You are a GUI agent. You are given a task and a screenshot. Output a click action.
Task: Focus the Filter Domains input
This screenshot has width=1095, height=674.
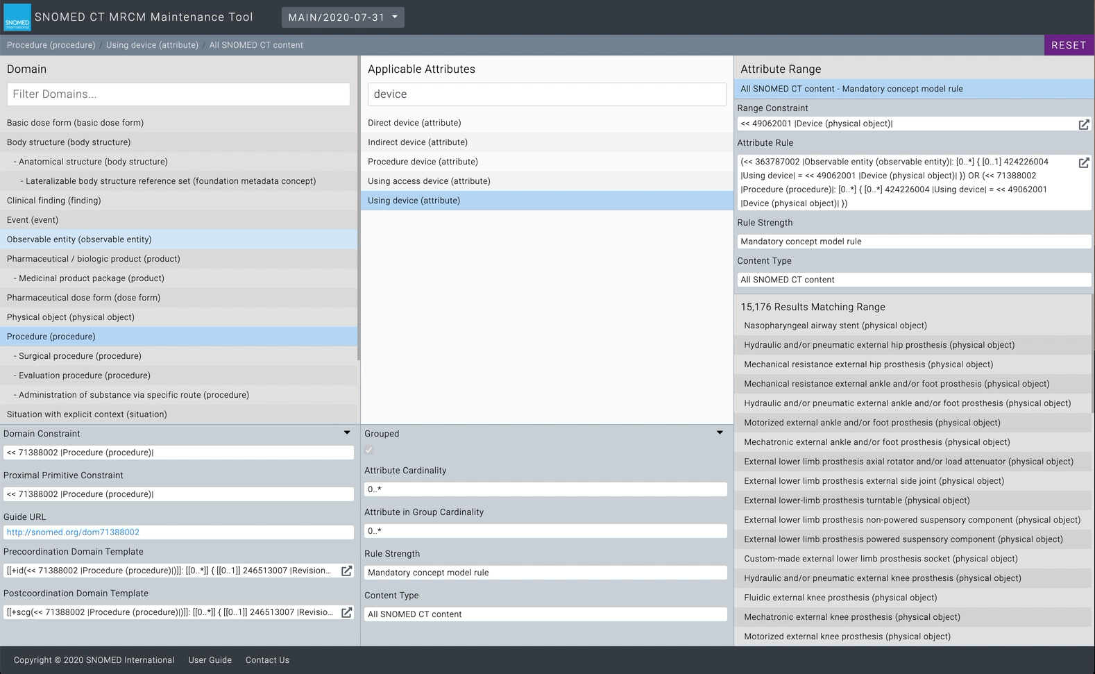[178, 94]
